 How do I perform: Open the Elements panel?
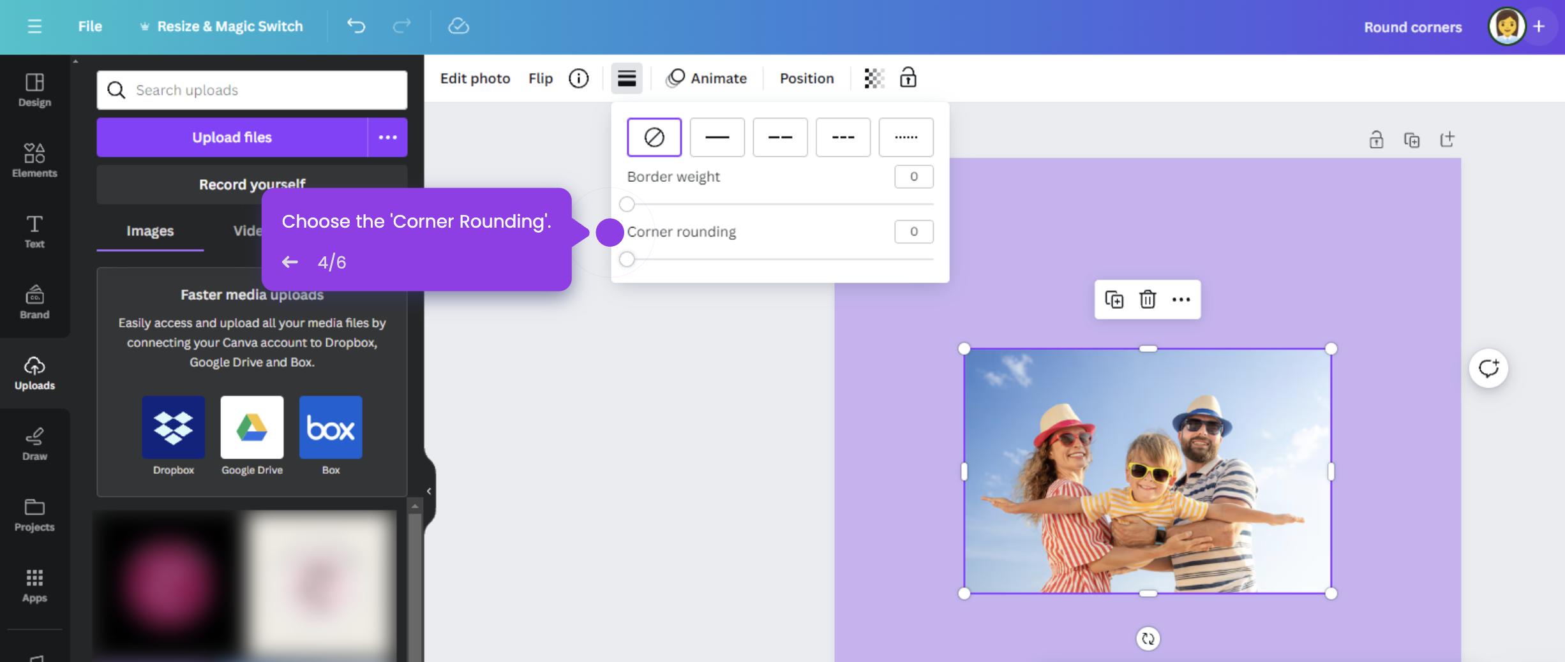pyautogui.click(x=34, y=161)
